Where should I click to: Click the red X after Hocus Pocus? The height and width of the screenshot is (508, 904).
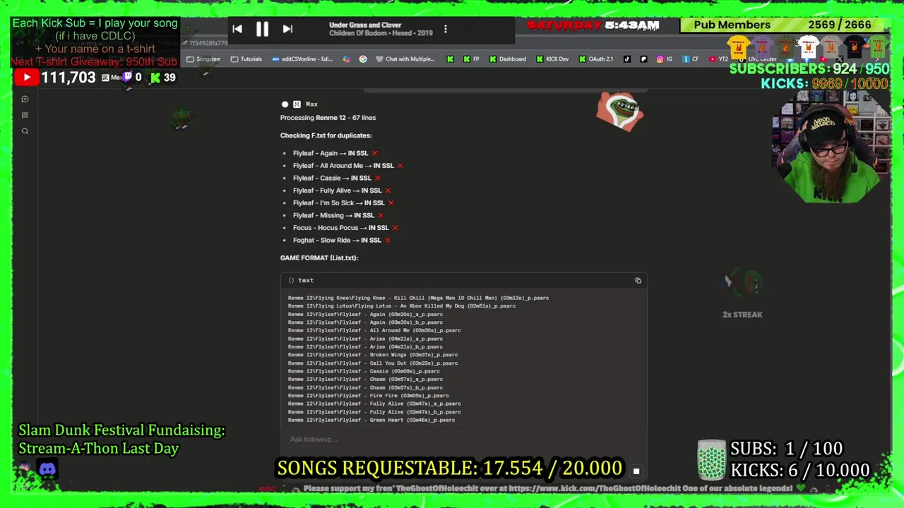(395, 228)
